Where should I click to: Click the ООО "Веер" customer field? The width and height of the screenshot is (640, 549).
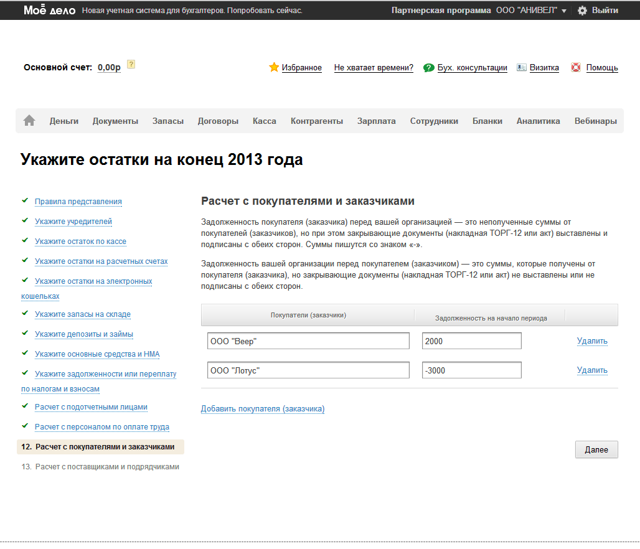tap(308, 341)
